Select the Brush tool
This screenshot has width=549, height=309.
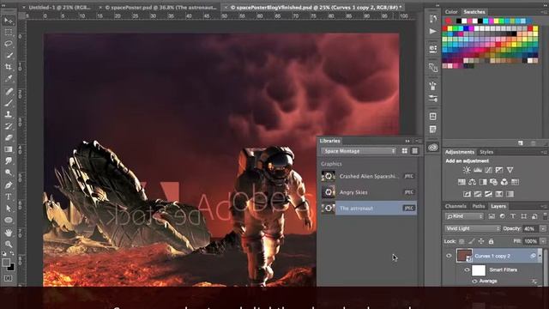(9, 103)
